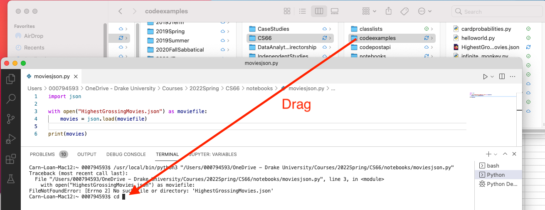
Task: Switch Finder to list view
Action: (x=303, y=11)
